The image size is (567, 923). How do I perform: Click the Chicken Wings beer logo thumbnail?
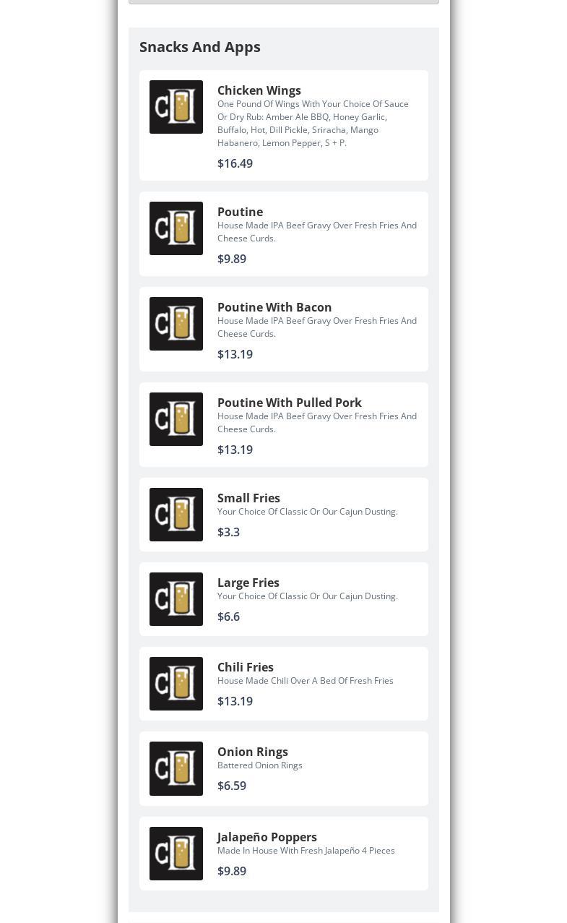pyautogui.click(x=176, y=107)
